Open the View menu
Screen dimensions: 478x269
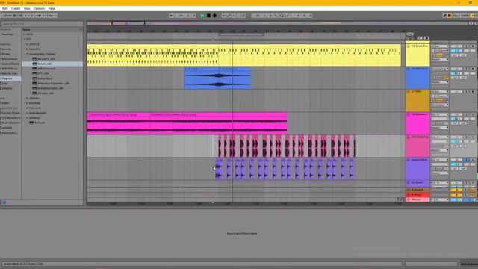[27, 8]
